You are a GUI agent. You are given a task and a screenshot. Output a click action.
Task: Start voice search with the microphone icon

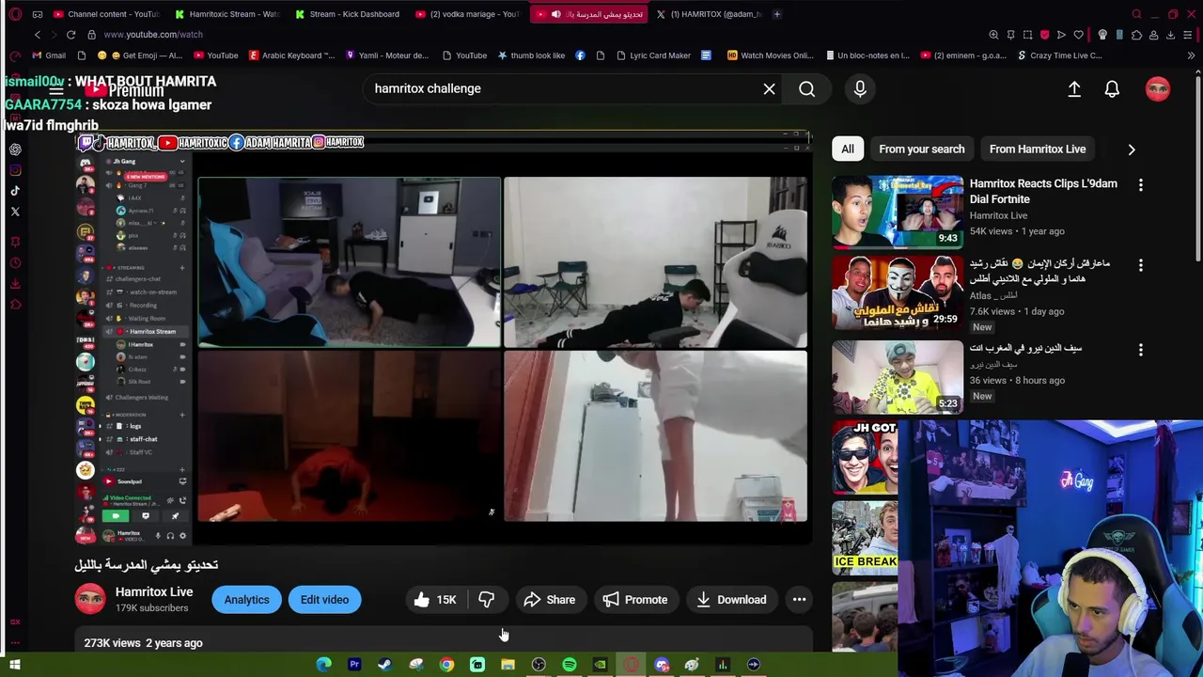pos(860,88)
